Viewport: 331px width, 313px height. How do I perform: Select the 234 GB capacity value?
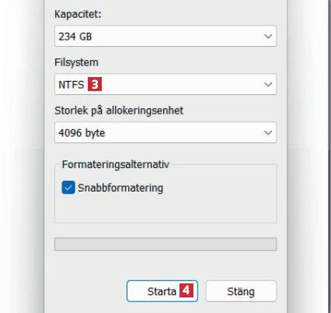[x=75, y=37]
